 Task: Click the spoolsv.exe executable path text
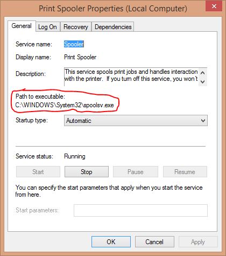[65, 105]
